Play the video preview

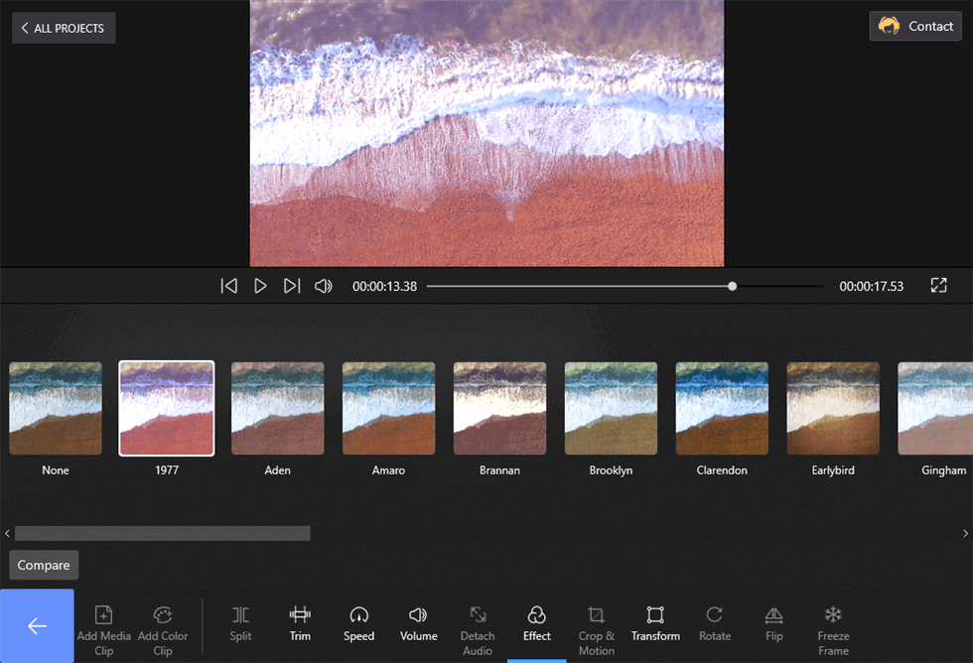click(260, 286)
